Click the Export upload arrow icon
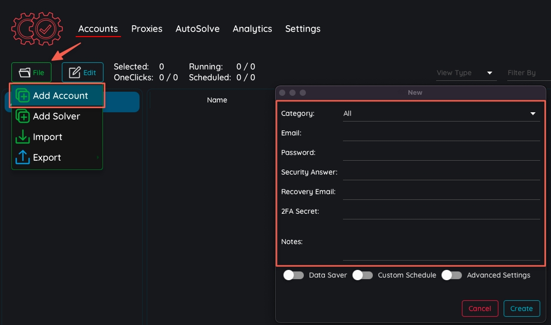This screenshot has height=325, width=551. point(23,158)
